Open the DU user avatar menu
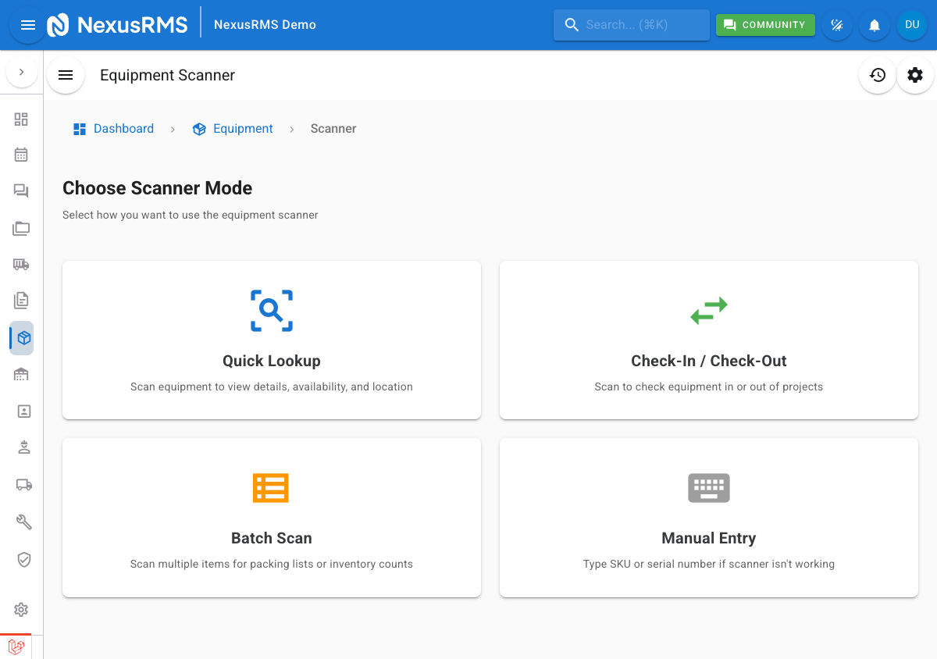The height and width of the screenshot is (659, 937). point(912,25)
